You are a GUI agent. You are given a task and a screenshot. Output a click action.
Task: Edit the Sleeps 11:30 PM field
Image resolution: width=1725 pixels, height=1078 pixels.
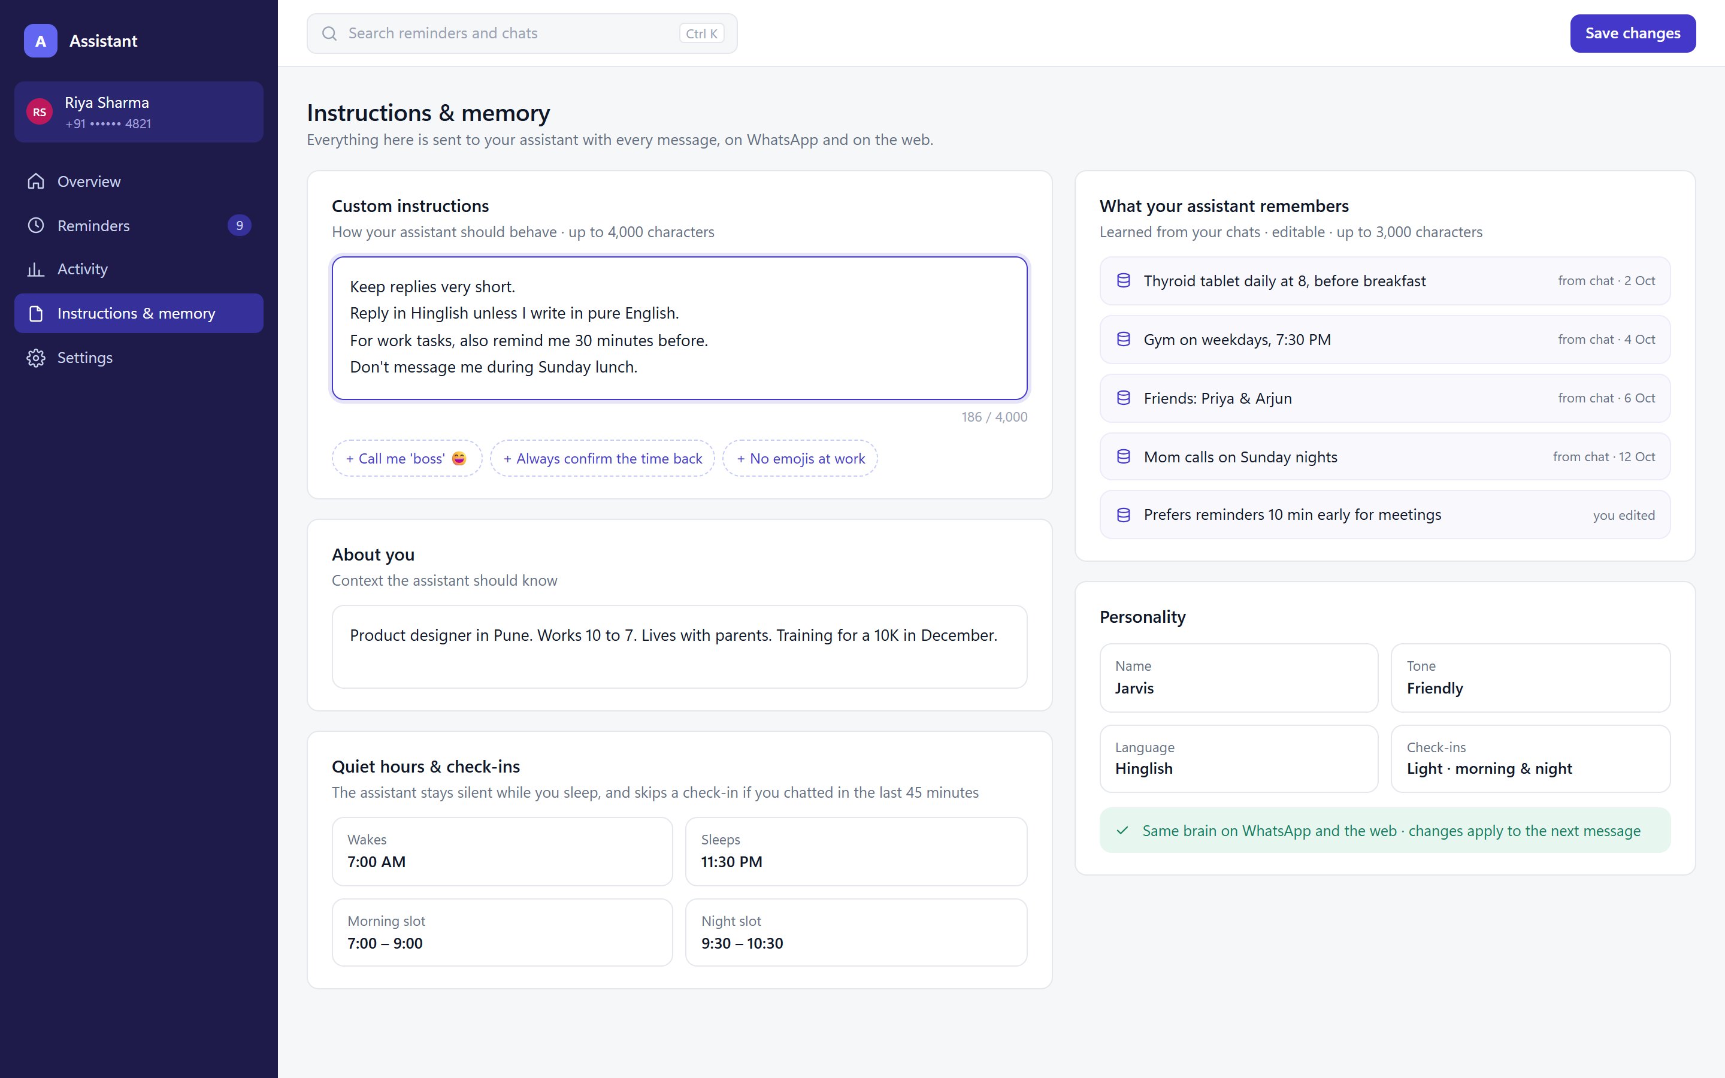coord(856,851)
